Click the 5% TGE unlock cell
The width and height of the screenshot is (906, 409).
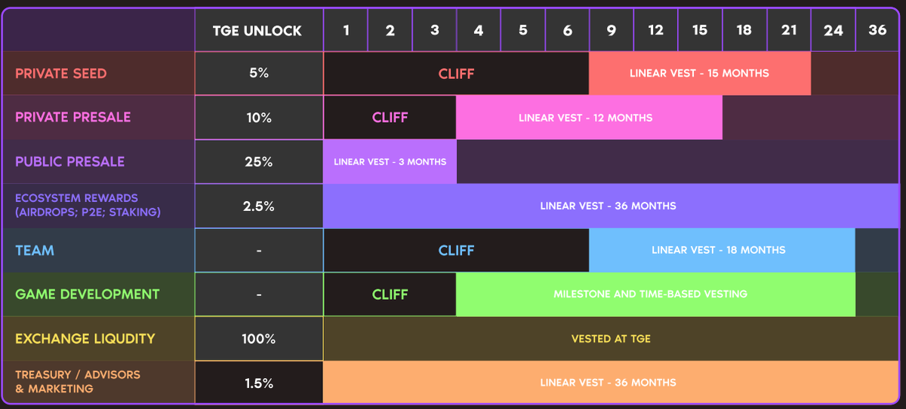(258, 74)
